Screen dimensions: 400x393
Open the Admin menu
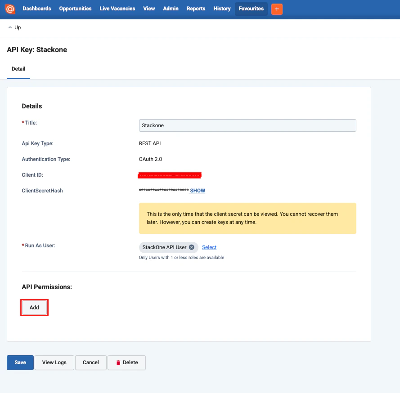171,9
